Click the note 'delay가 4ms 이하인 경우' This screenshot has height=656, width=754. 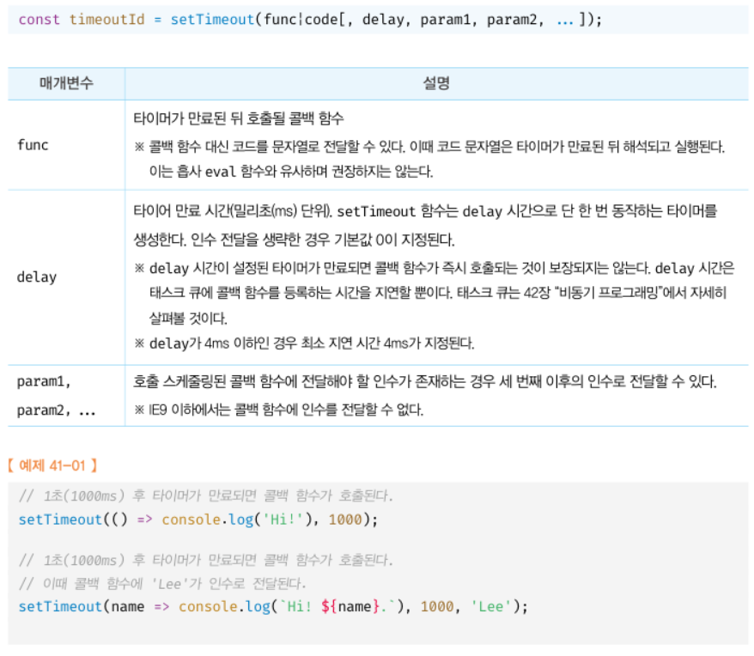coord(304,343)
